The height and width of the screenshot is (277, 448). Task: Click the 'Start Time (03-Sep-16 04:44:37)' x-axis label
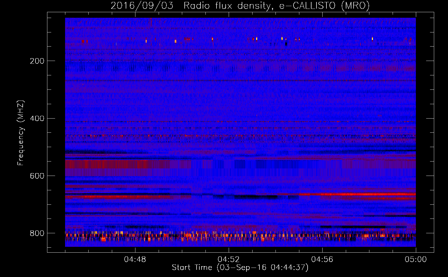240,268
